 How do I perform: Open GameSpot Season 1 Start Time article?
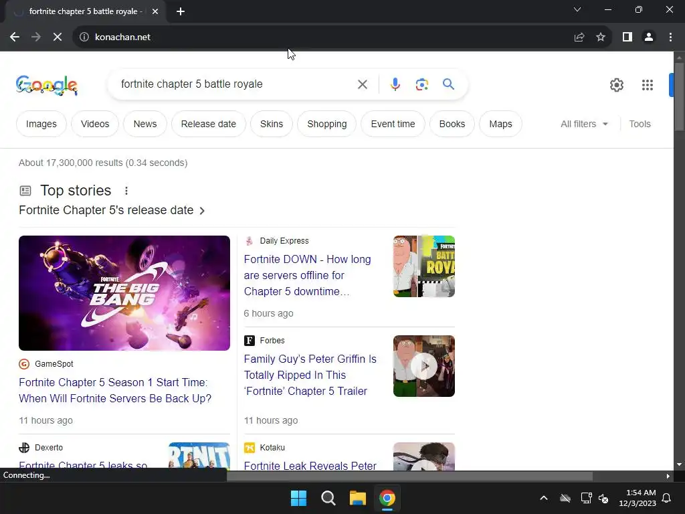(x=115, y=390)
